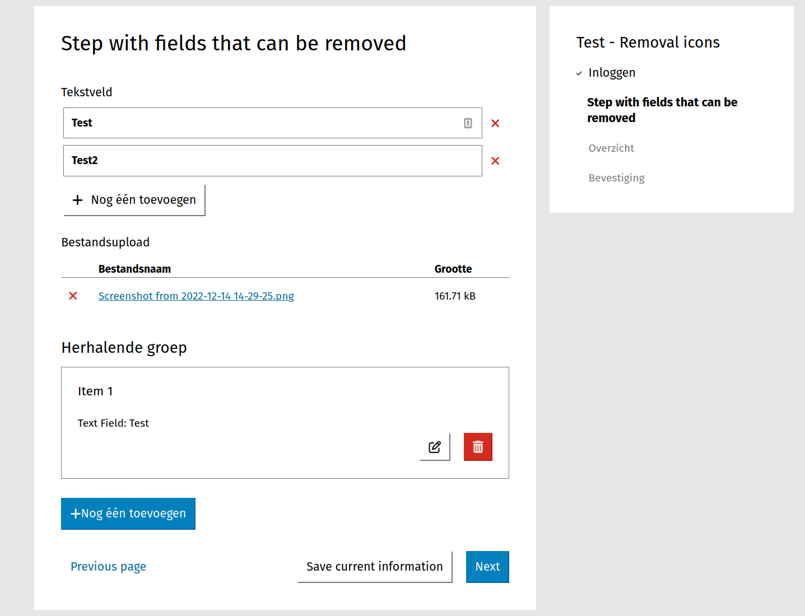805x616 pixels.
Task: Remove the first text field 'Test'
Action: point(495,123)
